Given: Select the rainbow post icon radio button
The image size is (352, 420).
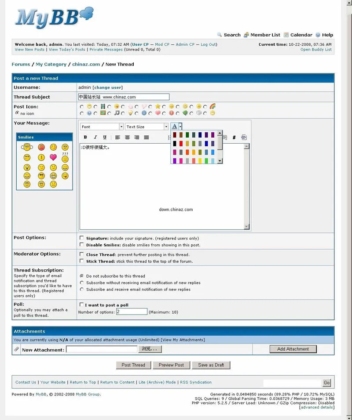Looking at the screenshot, I should (205, 107).
